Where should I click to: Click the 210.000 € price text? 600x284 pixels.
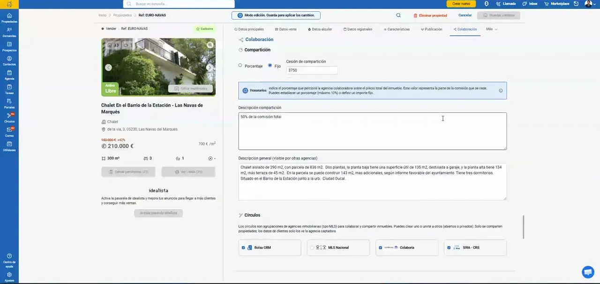click(118, 146)
